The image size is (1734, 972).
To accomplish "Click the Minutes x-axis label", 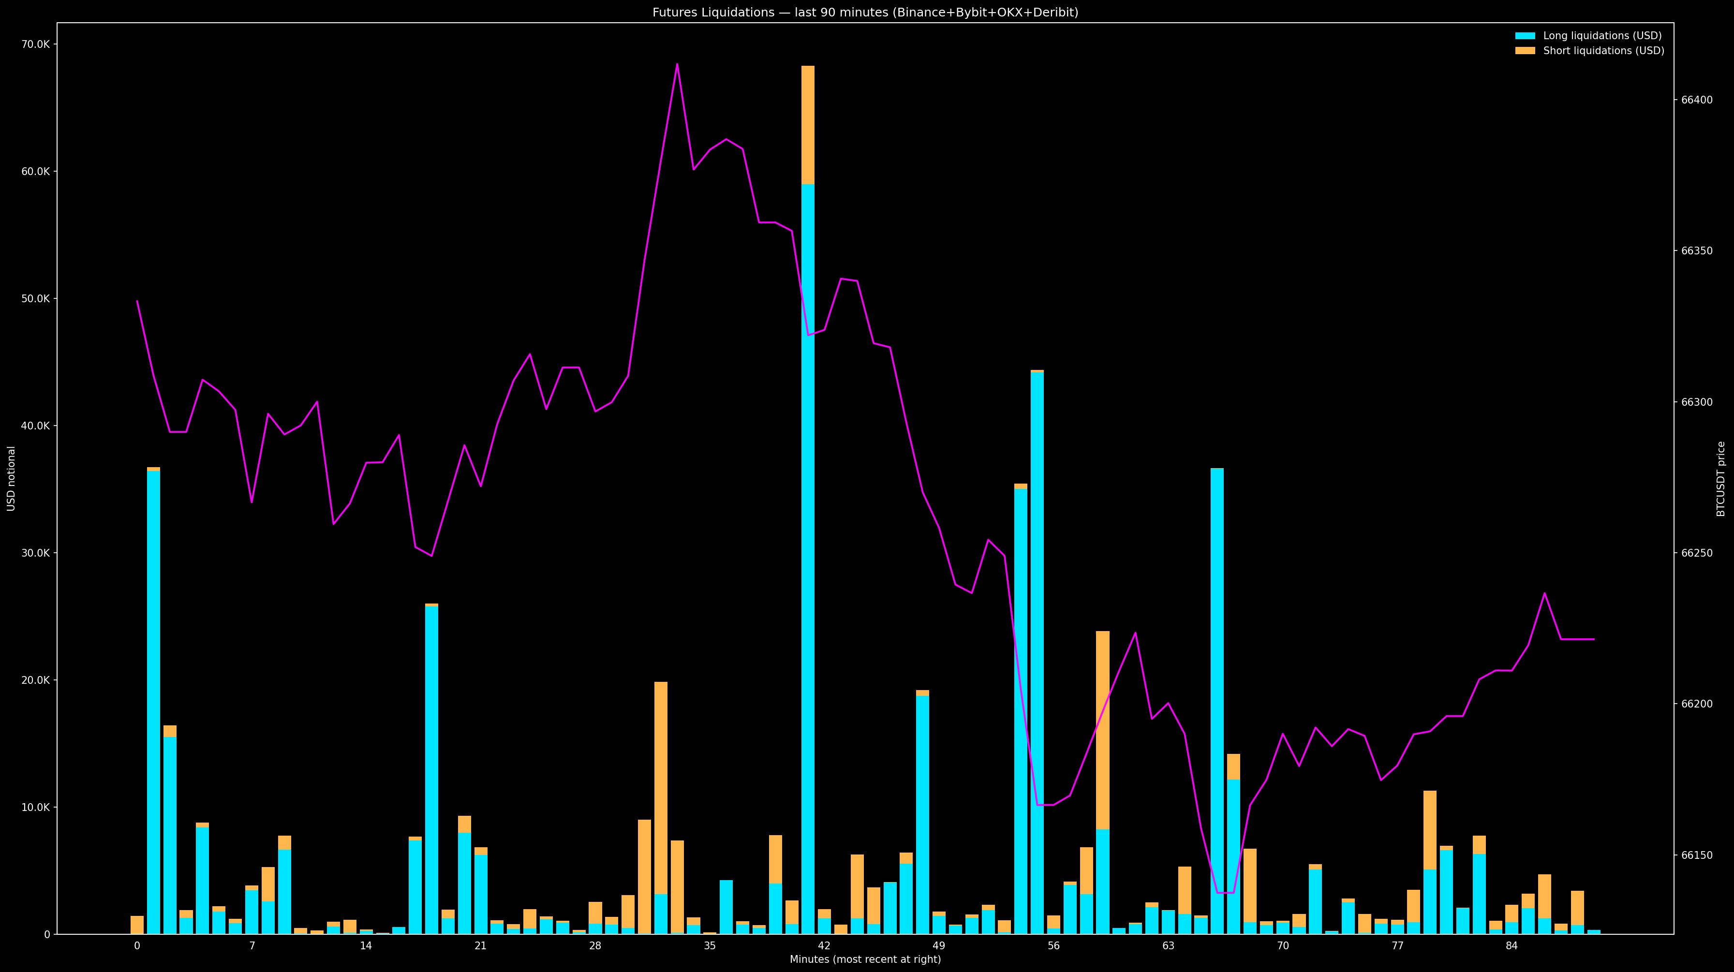I will 865,959.
